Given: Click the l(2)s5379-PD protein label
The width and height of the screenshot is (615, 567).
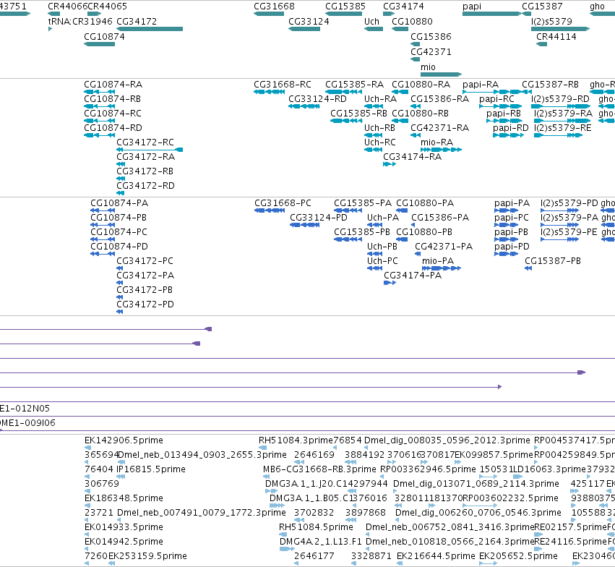Looking at the screenshot, I should point(569,203).
